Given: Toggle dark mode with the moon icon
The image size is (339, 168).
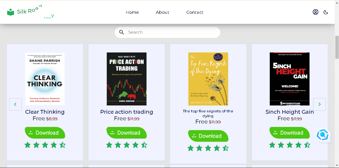Looking at the screenshot, I should [326, 12].
